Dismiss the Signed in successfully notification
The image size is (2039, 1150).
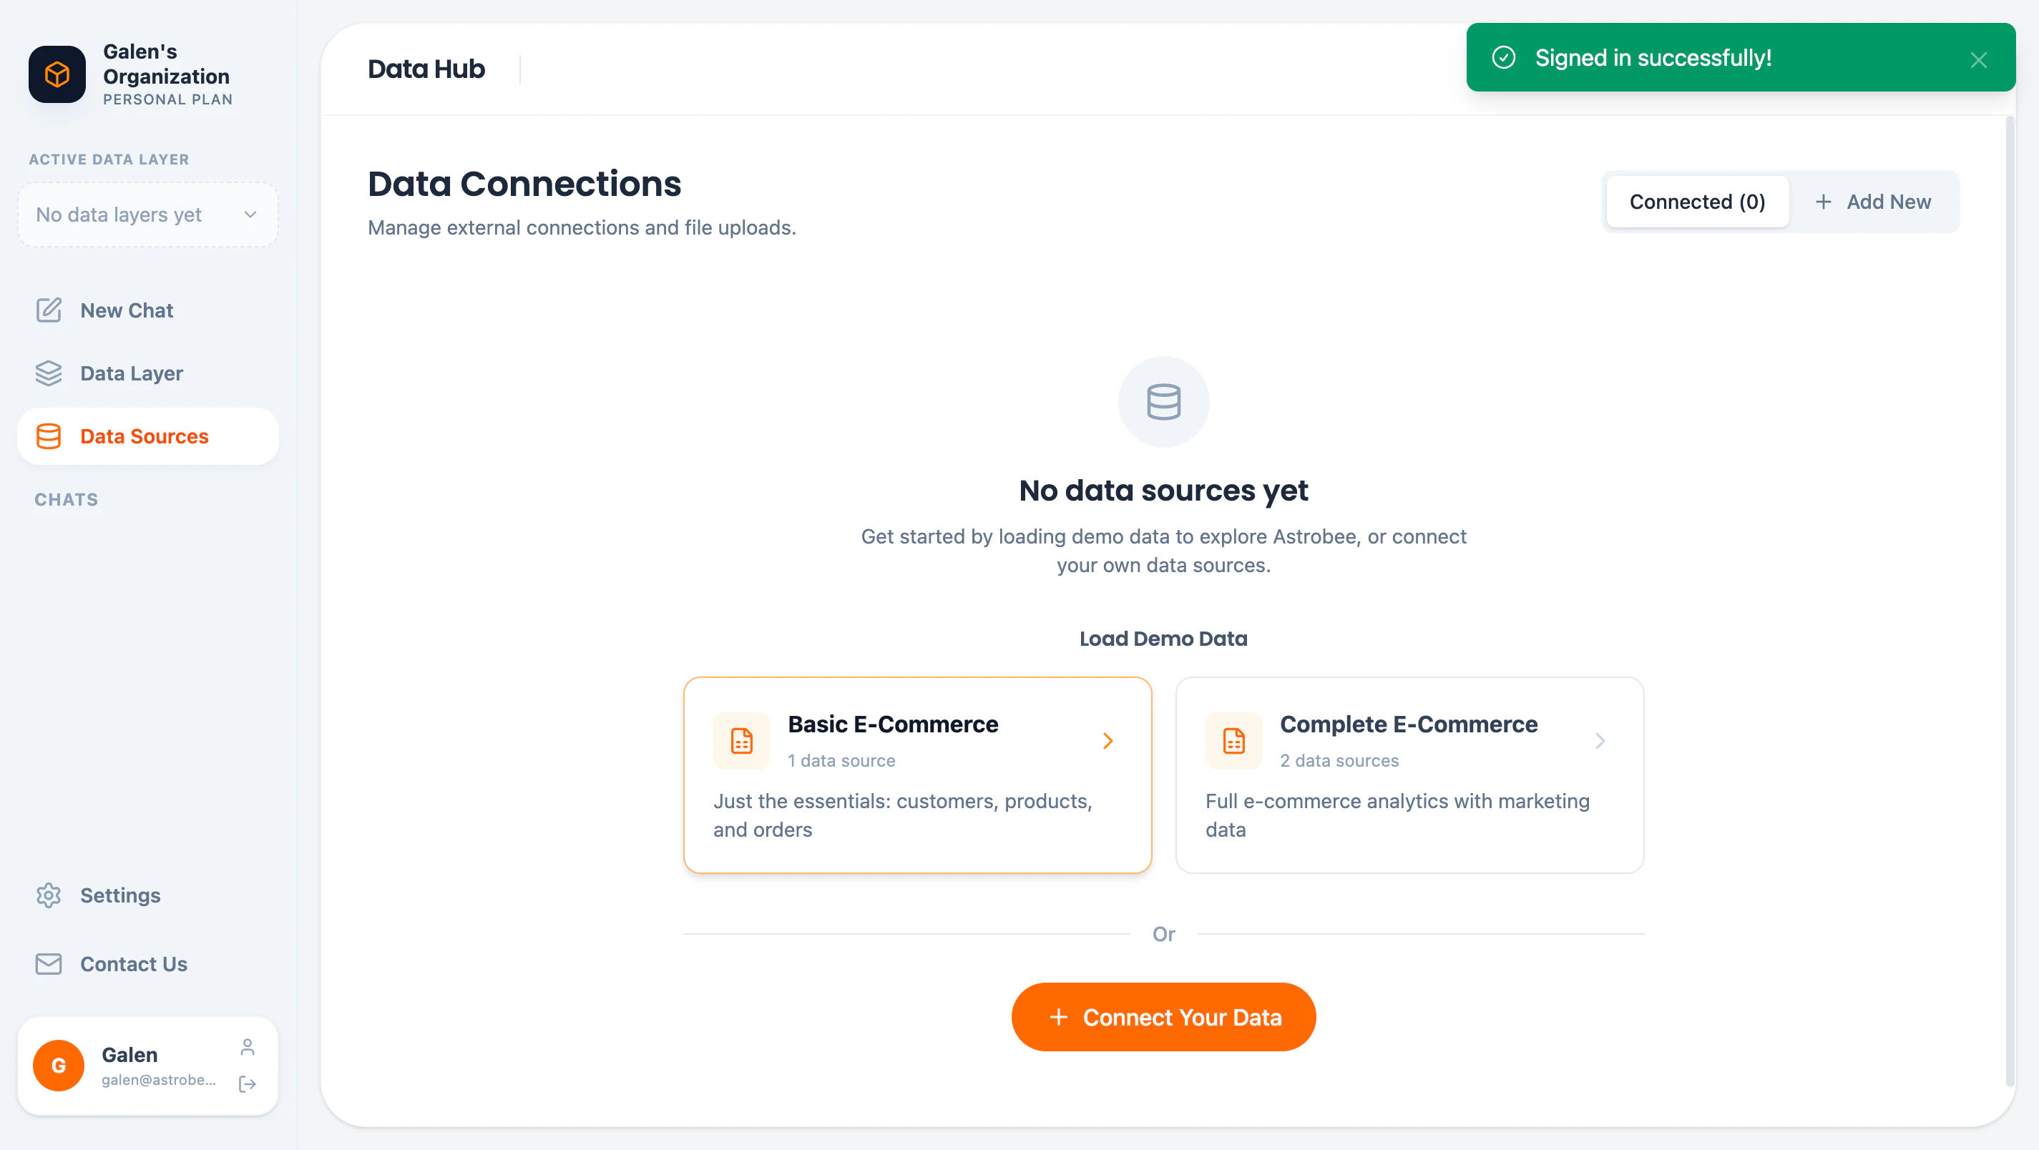click(1979, 59)
